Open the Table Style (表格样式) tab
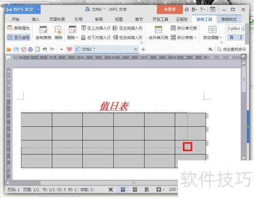Viewport: 254px width, 198px height. click(x=229, y=19)
